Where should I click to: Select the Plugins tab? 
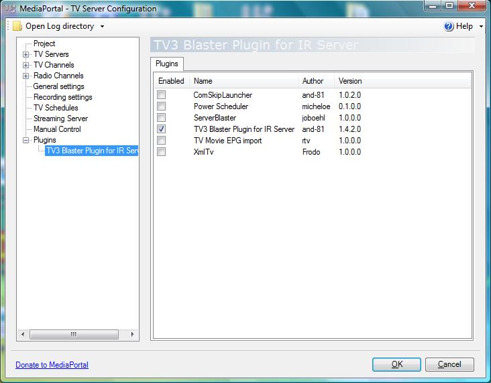click(x=167, y=64)
